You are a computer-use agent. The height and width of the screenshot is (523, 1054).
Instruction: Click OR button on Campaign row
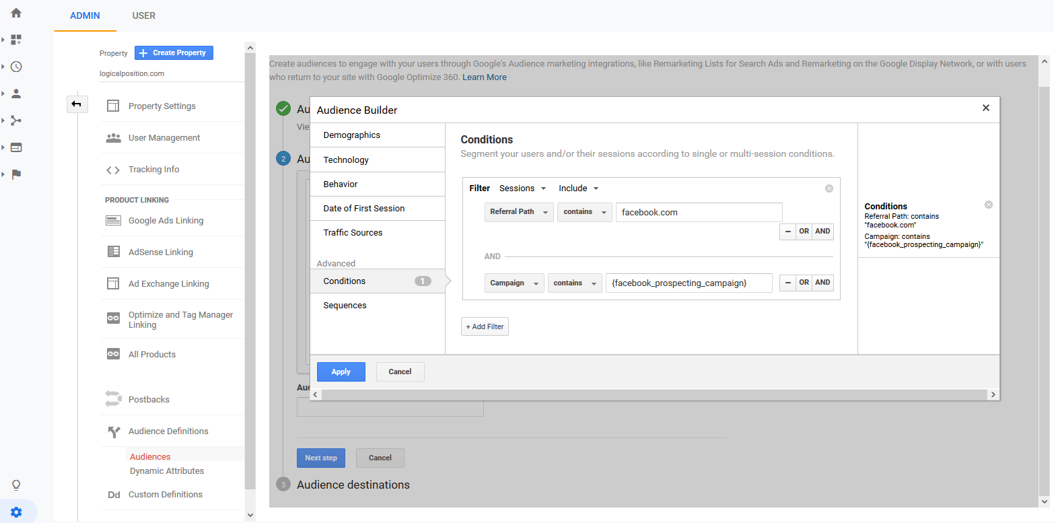(804, 283)
